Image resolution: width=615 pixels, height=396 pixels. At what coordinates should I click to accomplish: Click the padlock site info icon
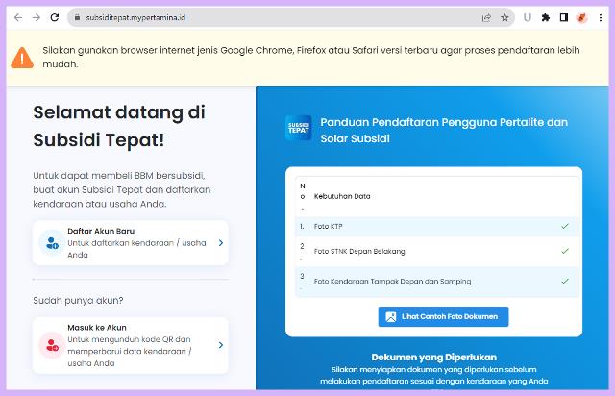[77, 17]
